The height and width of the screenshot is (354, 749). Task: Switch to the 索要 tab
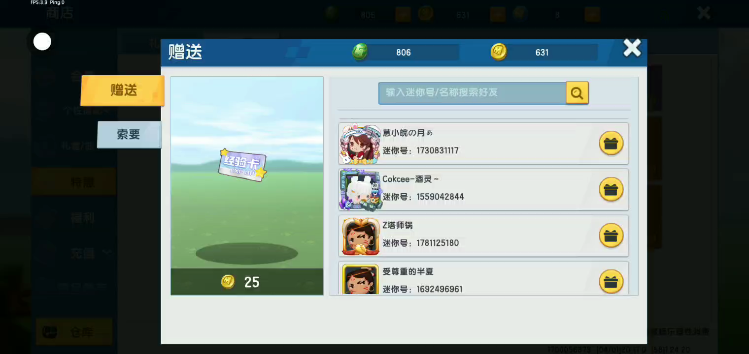click(129, 134)
